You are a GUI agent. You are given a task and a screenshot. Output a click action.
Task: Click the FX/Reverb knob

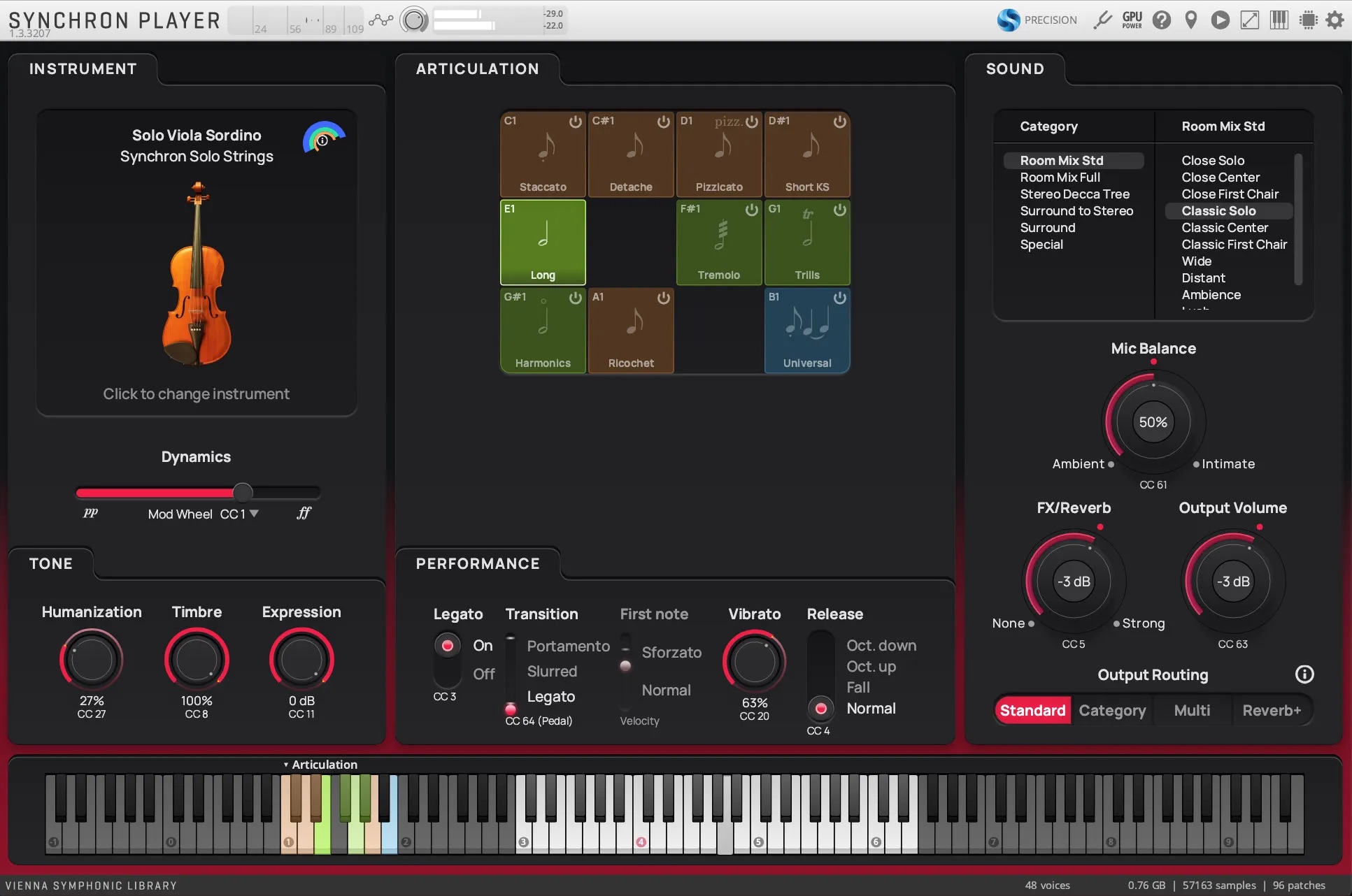1073,581
